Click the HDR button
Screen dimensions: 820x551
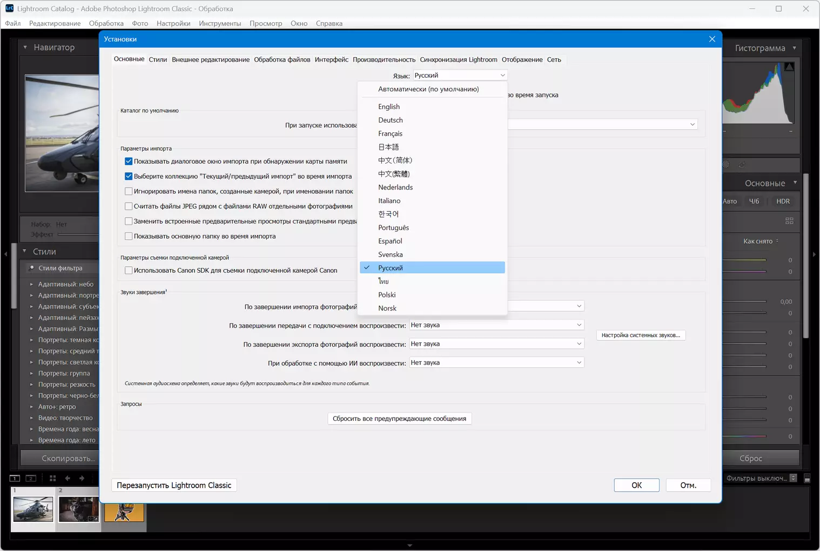point(783,201)
